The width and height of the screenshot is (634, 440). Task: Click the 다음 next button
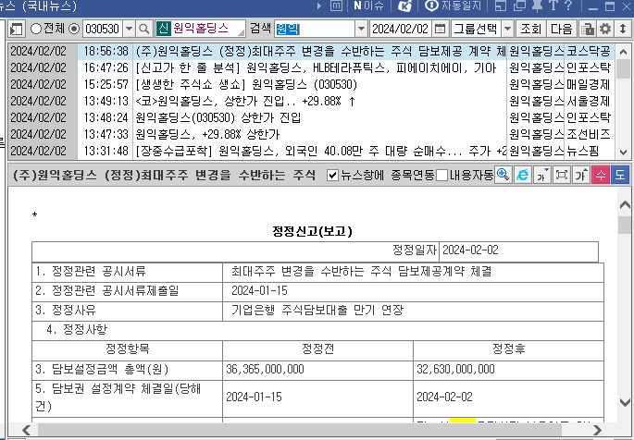click(562, 29)
